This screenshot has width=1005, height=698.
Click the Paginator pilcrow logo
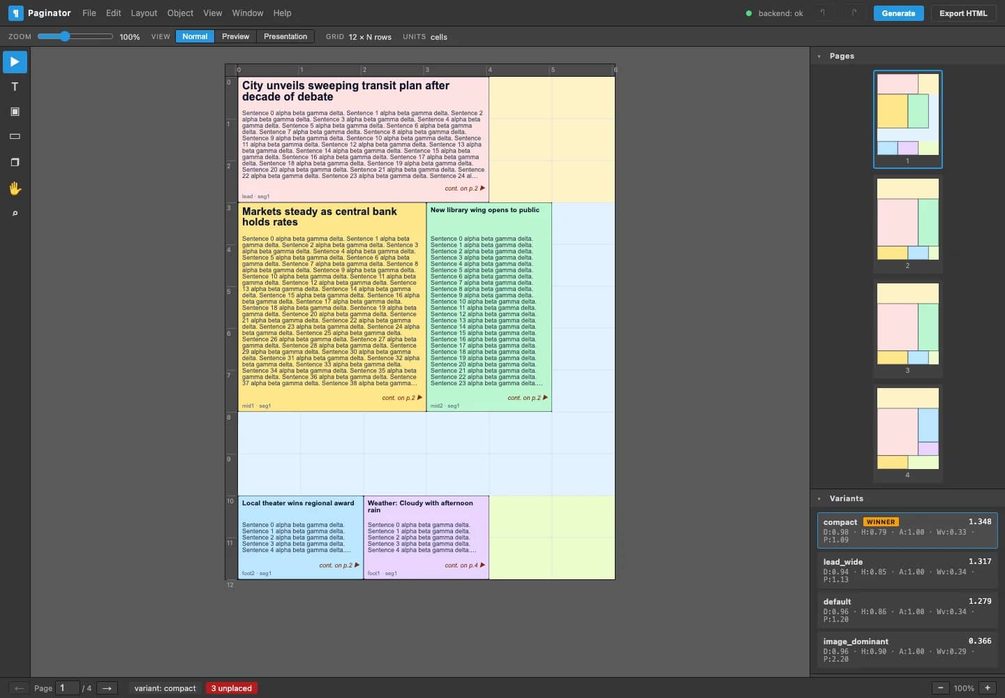(x=15, y=13)
